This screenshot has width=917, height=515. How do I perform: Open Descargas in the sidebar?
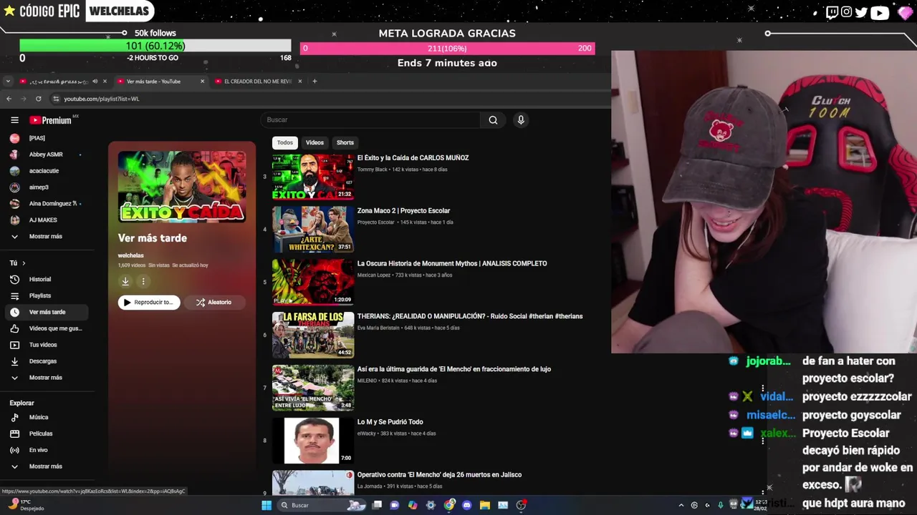(47, 361)
